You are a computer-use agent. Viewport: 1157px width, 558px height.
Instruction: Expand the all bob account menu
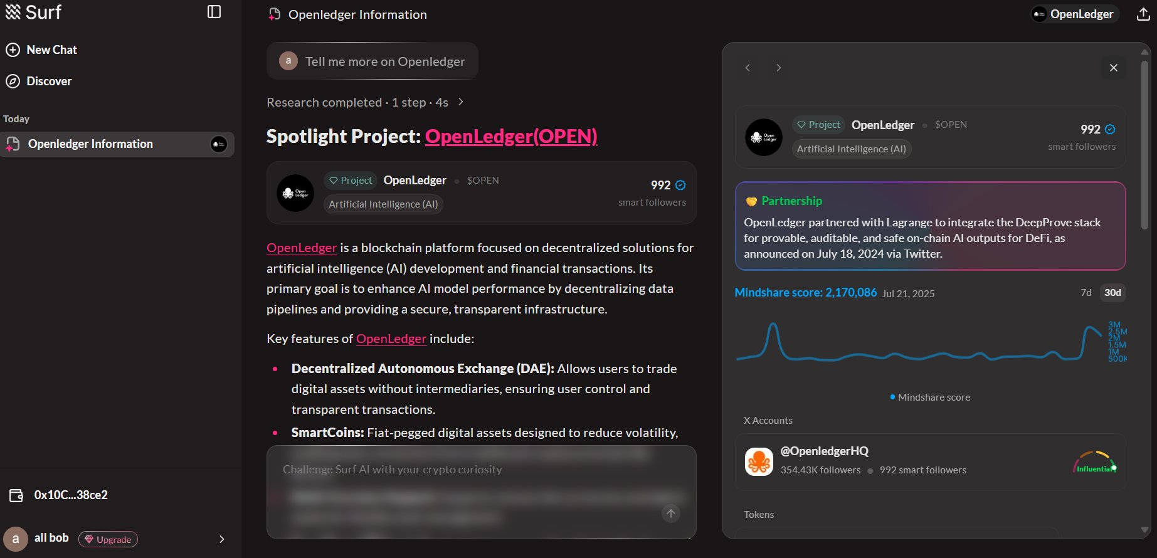(221, 539)
